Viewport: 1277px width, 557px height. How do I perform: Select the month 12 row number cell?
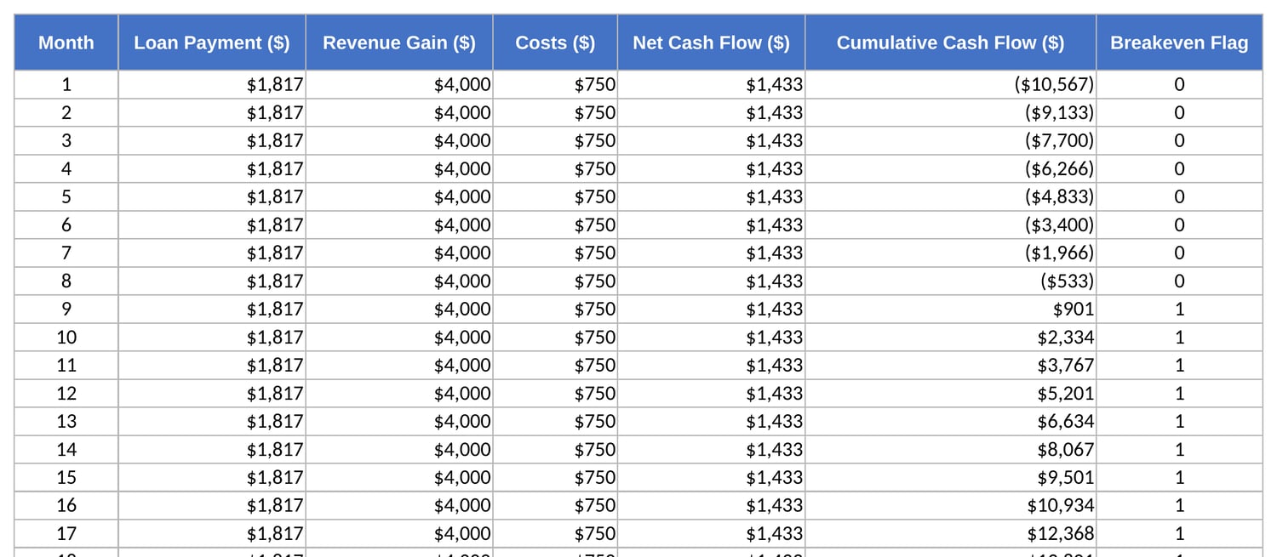coord(66,393)
